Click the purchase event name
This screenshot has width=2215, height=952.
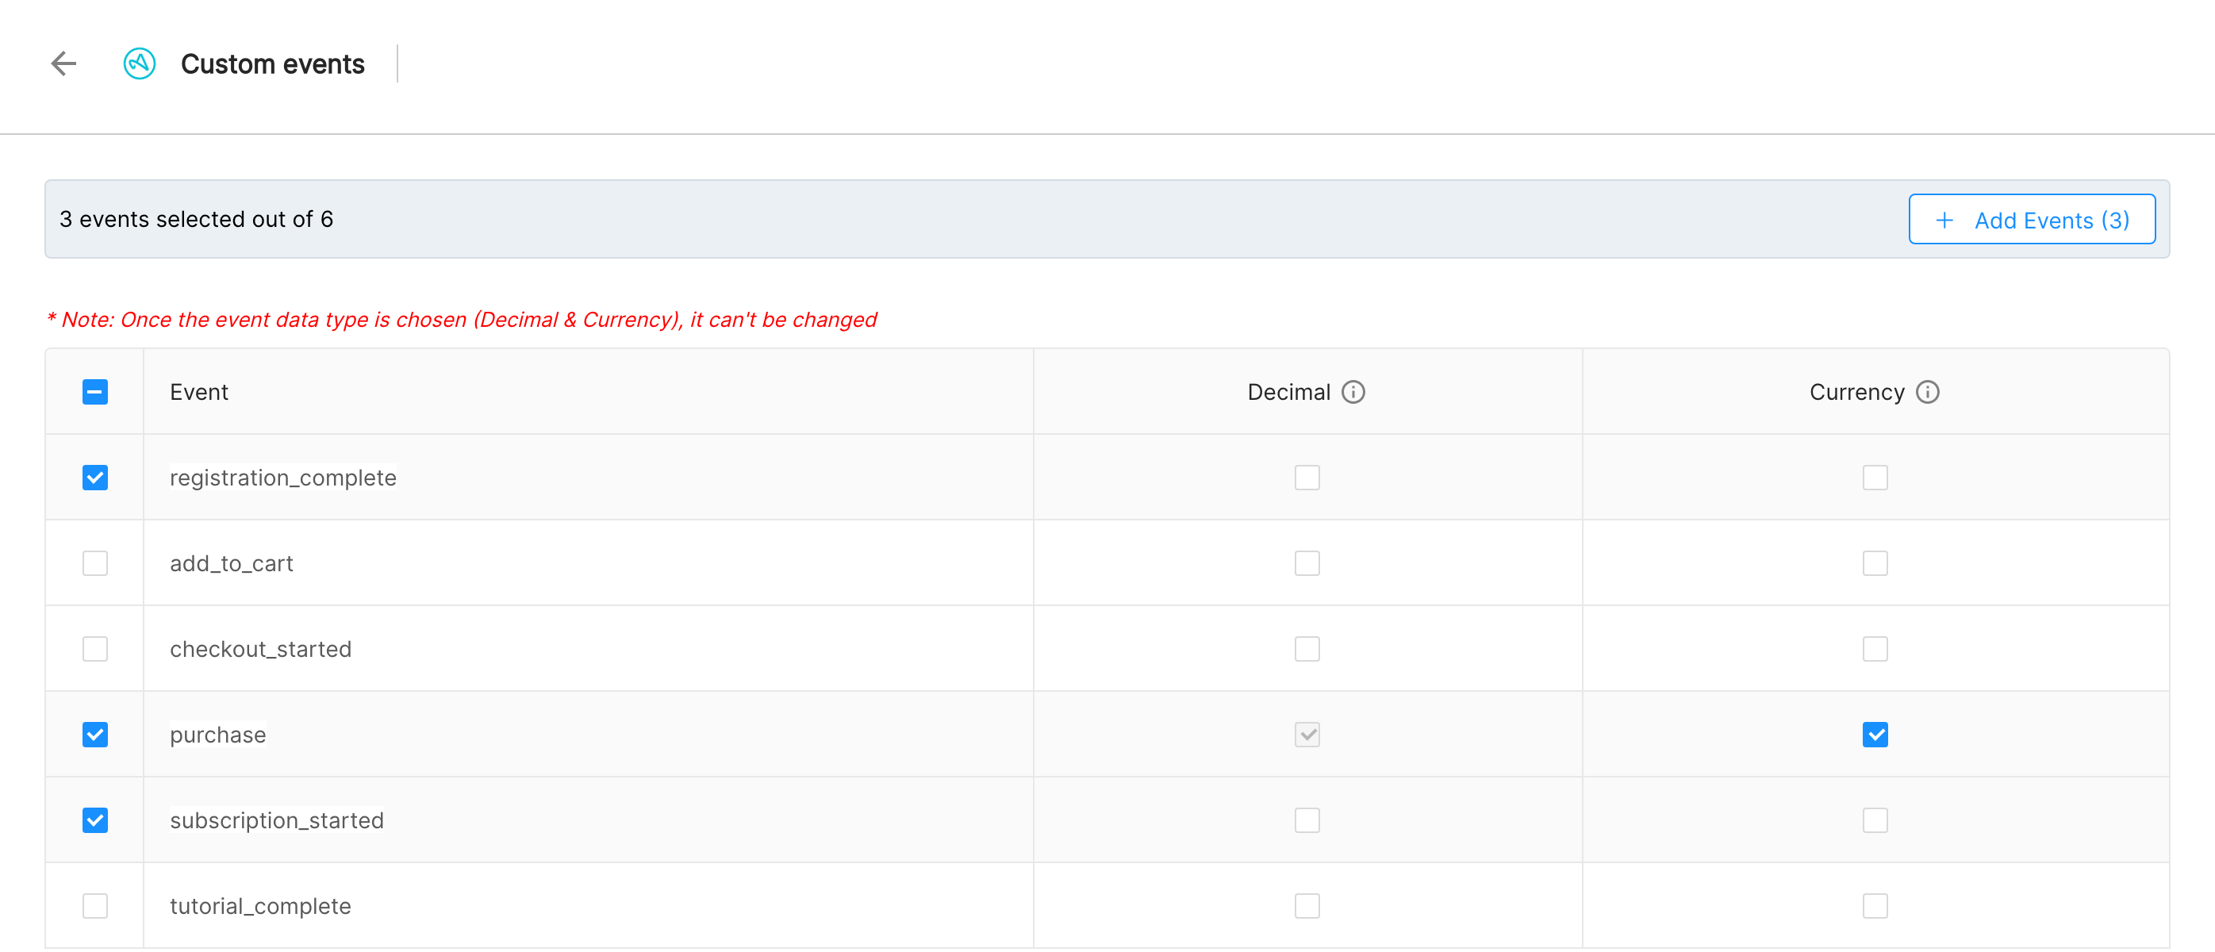[217, 735]
